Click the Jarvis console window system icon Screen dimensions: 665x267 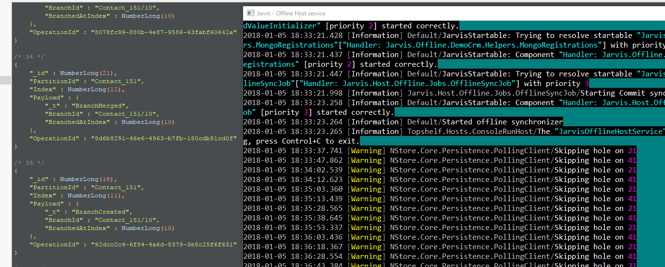pos(250,13)
